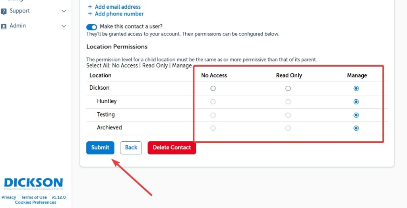Expand the Support menu chevron
The height and width of the screenshot is (208, 407).
64,12
